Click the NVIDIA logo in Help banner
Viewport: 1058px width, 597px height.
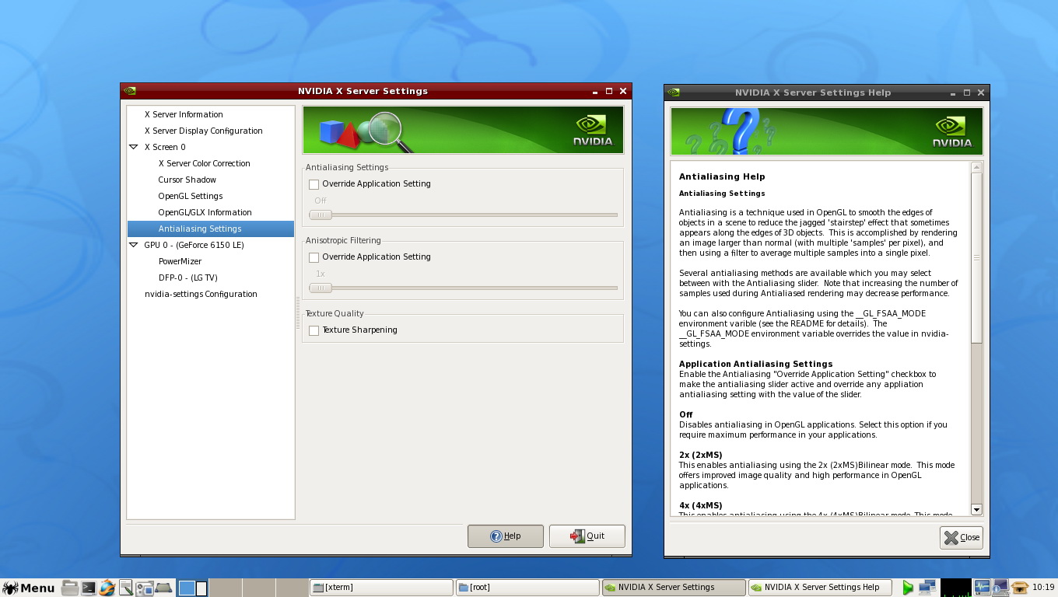(x=953, y=133)
